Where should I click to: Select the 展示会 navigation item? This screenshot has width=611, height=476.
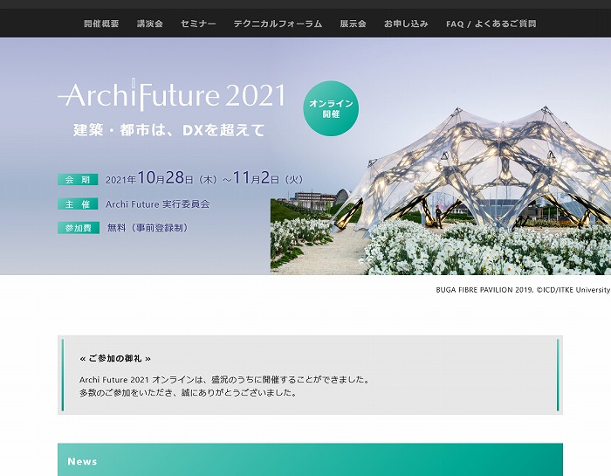point(353,24)
